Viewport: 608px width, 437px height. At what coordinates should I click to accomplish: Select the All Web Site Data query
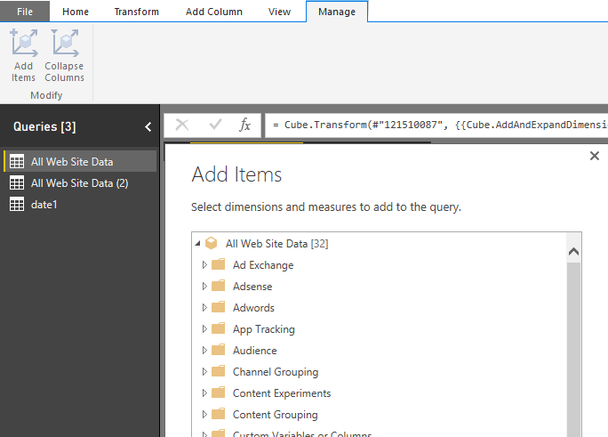(x=80, y=161)
